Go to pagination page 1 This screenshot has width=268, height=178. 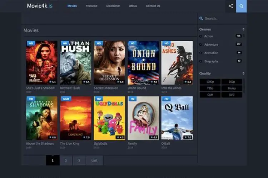point(53,161)
